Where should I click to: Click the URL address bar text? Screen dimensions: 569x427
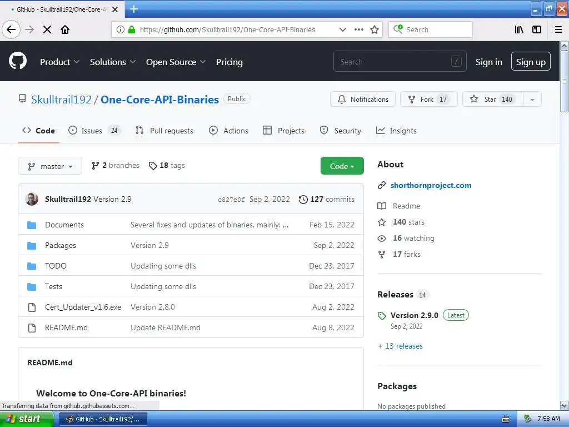(227, 30)
